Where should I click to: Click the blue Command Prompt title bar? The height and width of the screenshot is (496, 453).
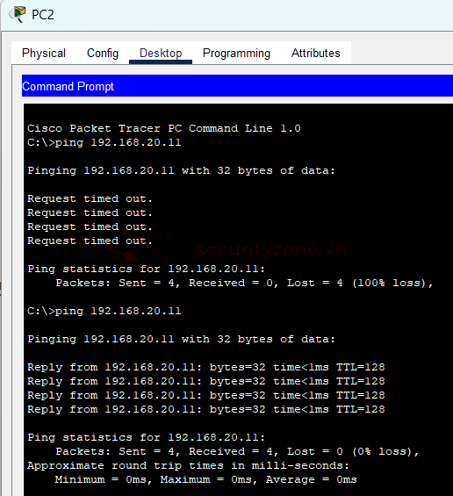click(237, 86)
